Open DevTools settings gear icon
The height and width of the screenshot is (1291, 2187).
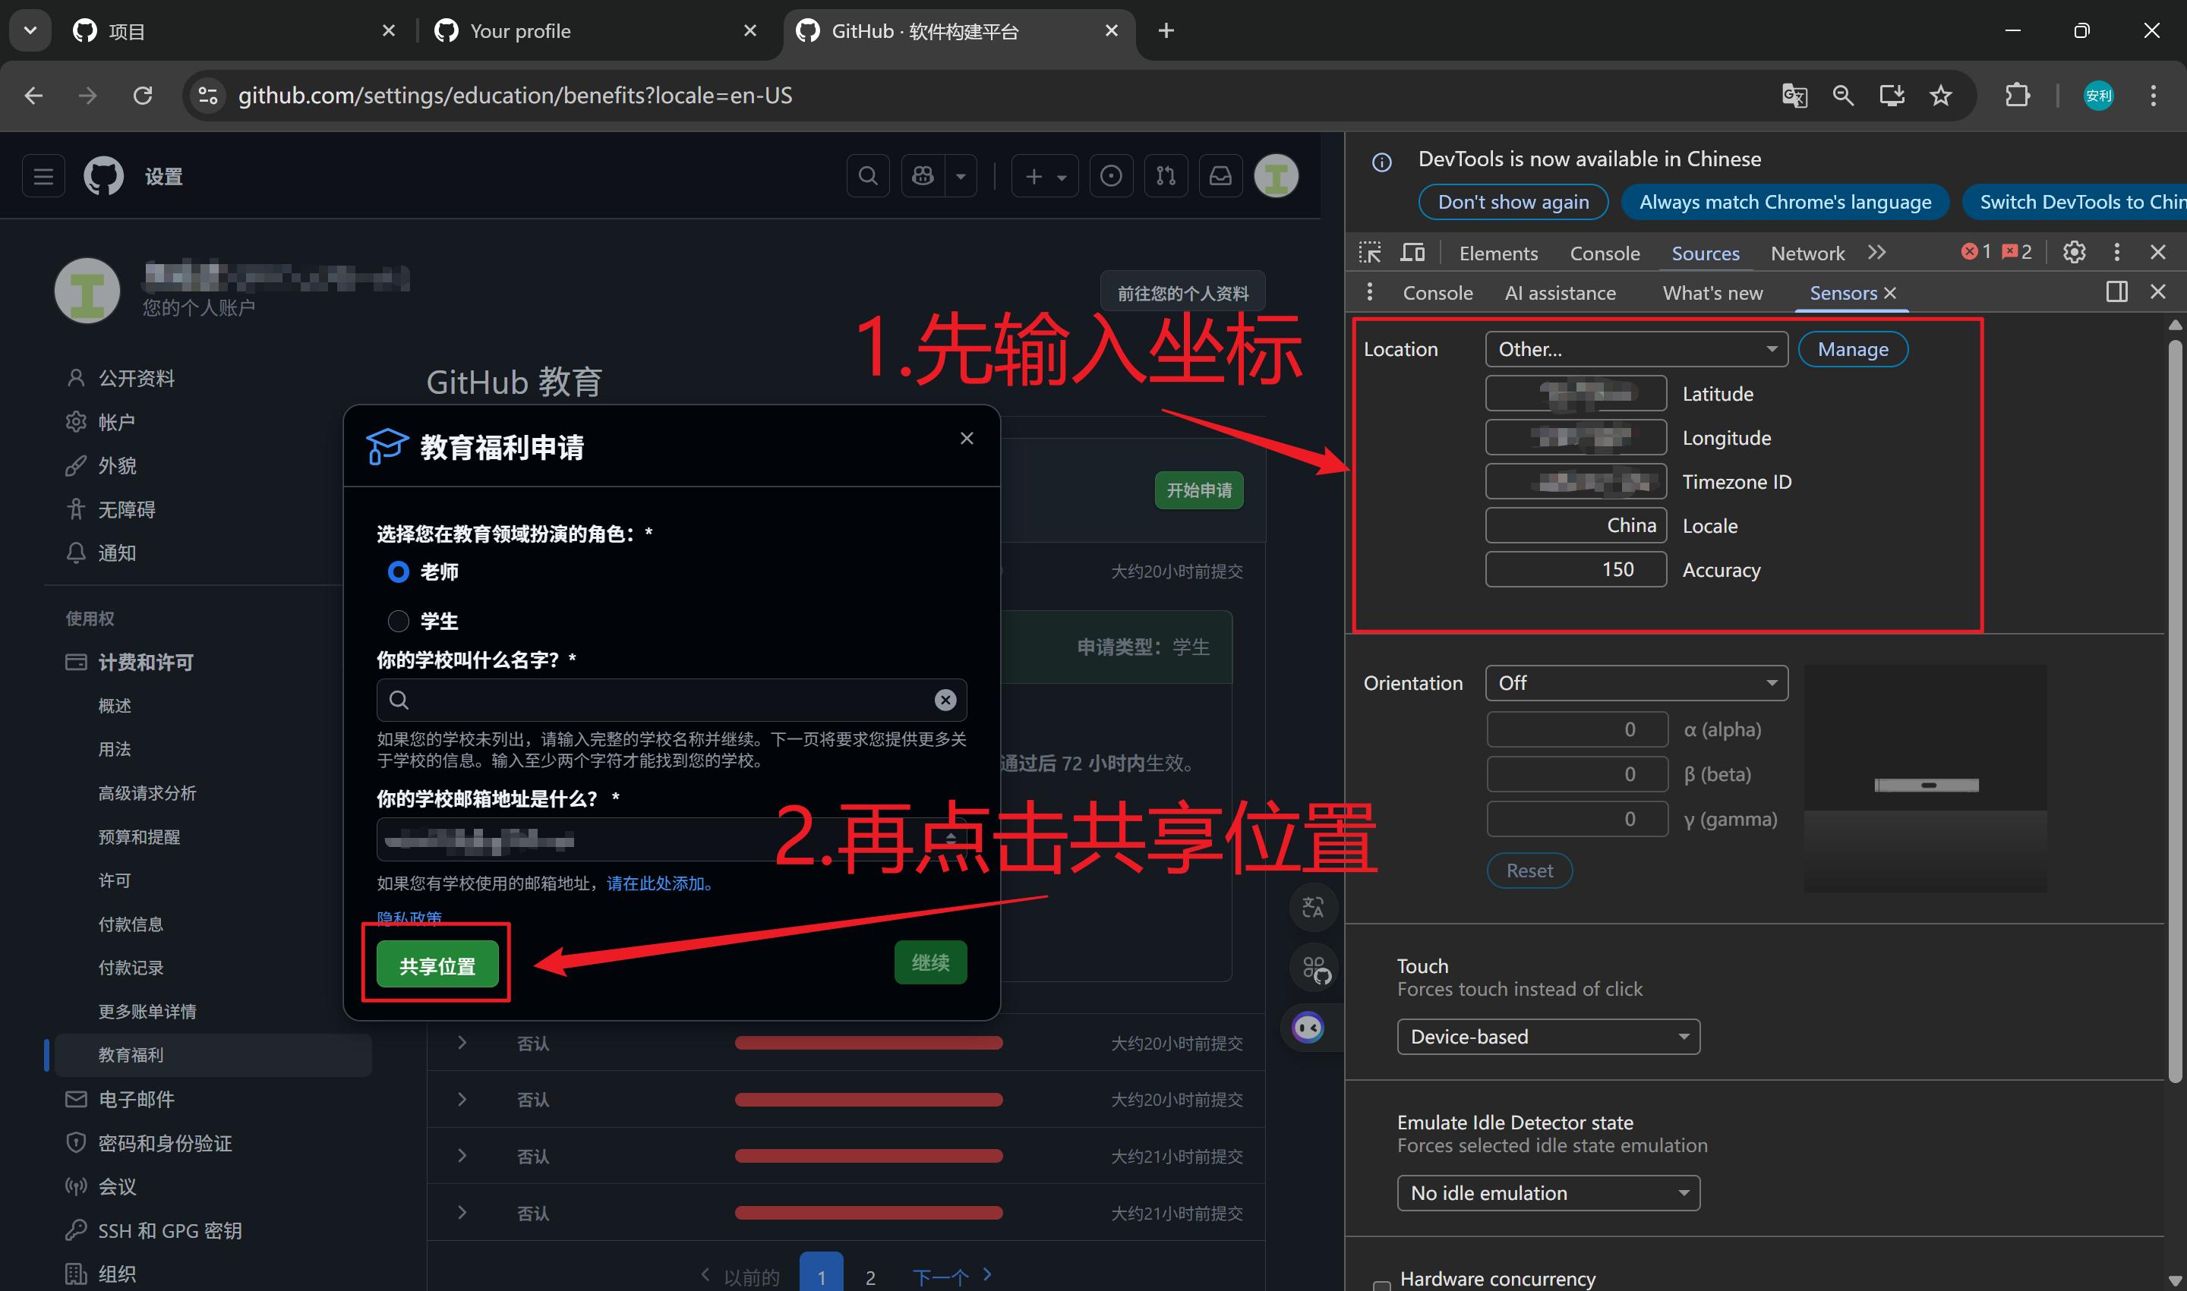pyautogui.click(x=2074, y=252)
